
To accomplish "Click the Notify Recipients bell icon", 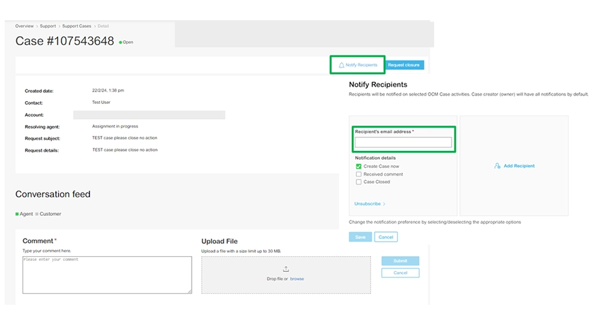I will [x=342, y=65].
